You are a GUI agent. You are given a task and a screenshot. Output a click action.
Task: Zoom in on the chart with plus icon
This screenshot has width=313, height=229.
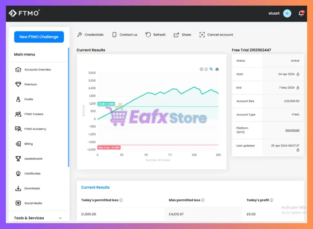pyautogui.click(x=201, y=69)
